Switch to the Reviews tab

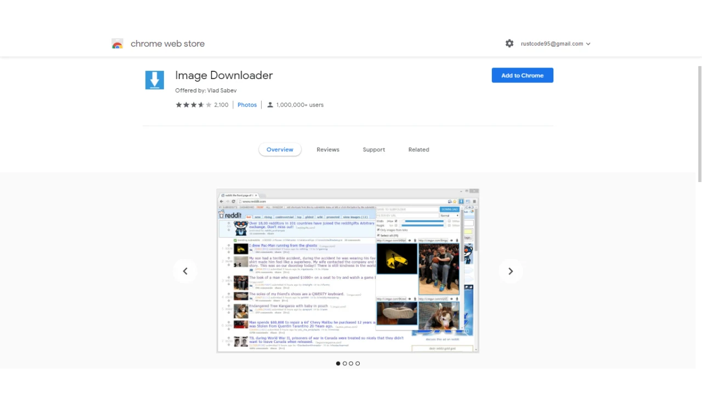[327, 149]
